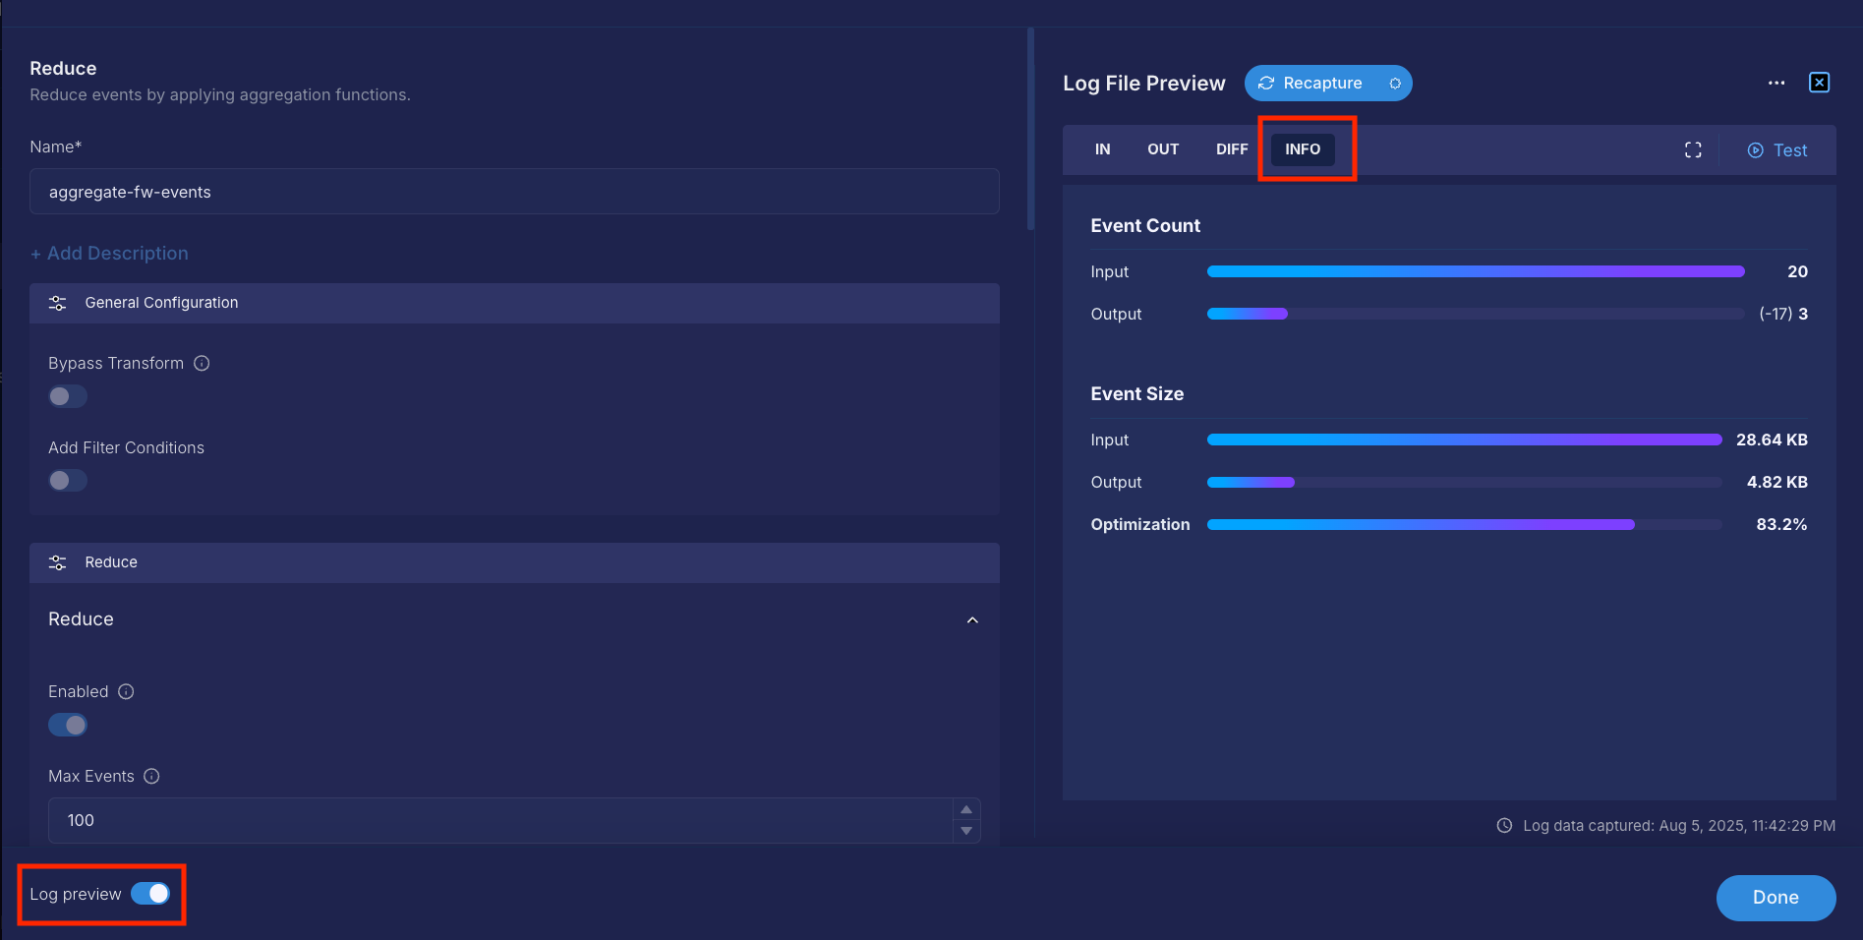This screenshot has width=1863, height=940.
Task: Decrease Max Events with down arrow
Action: coord(966,831)
